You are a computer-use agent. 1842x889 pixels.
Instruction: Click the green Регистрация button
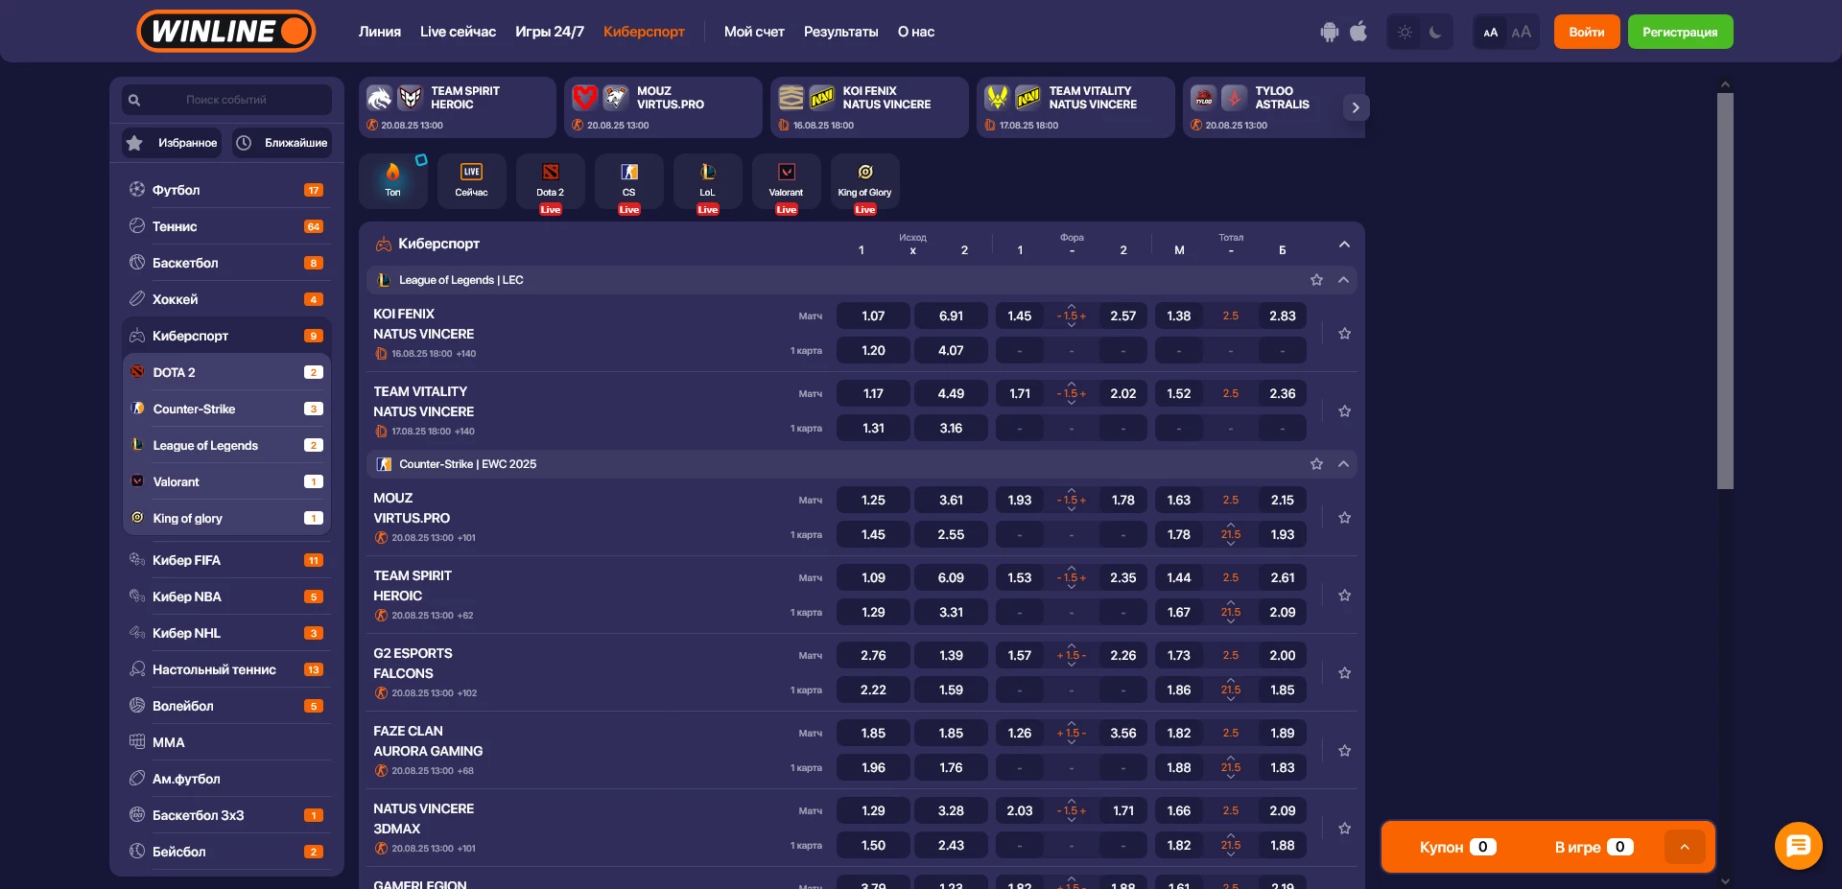1680,32
